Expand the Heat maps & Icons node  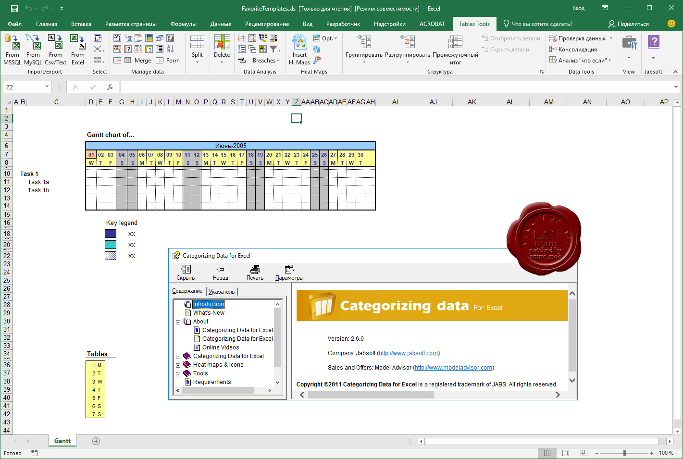coord(178,365)
